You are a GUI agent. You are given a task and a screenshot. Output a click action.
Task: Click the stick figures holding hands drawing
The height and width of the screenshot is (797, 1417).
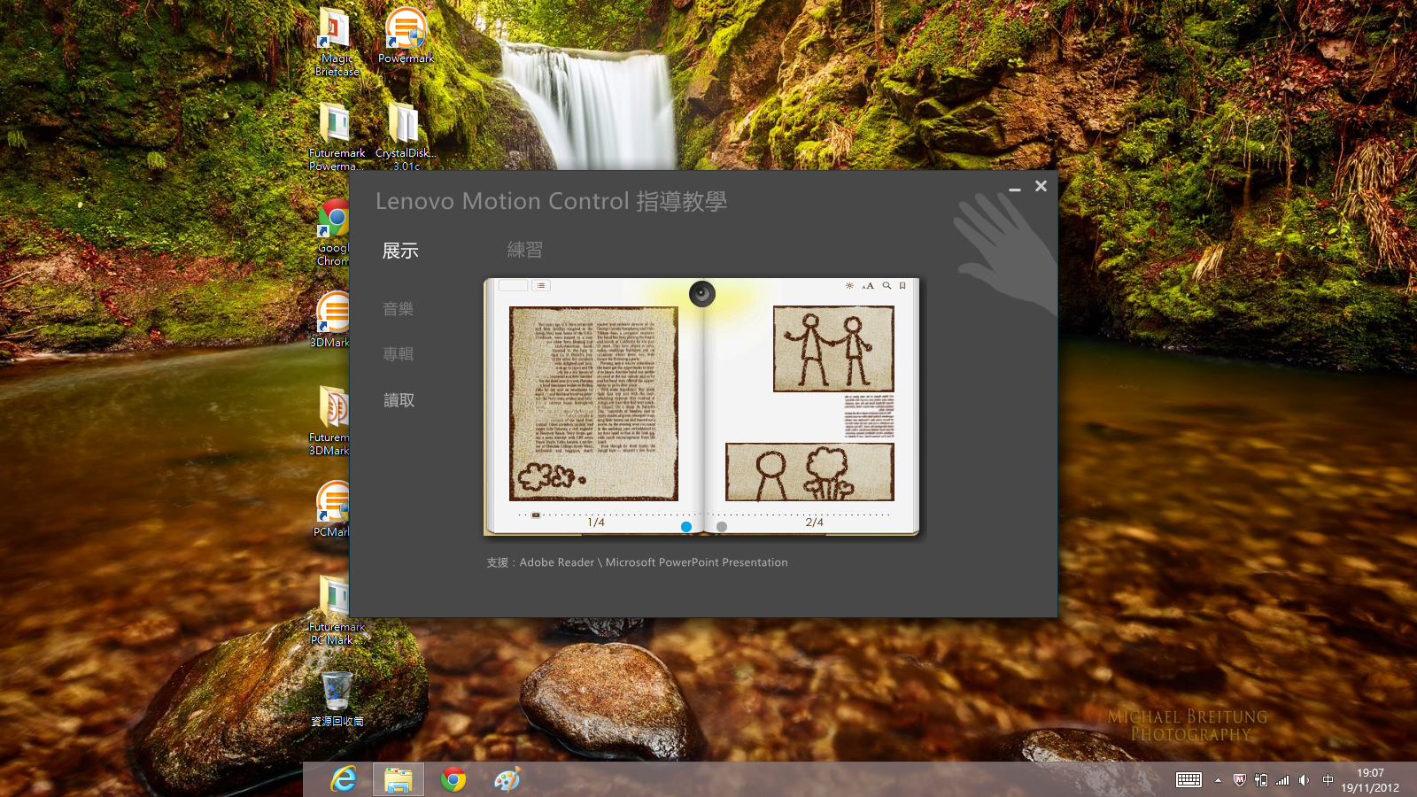click(x=833, y=349)
